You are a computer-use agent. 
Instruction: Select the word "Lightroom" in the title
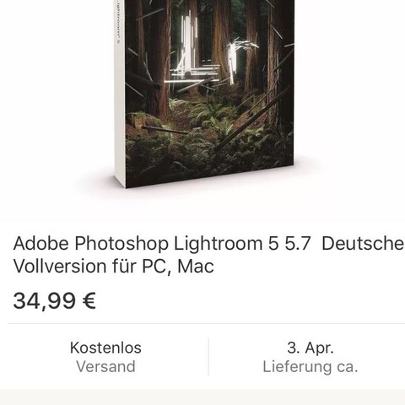218,244
